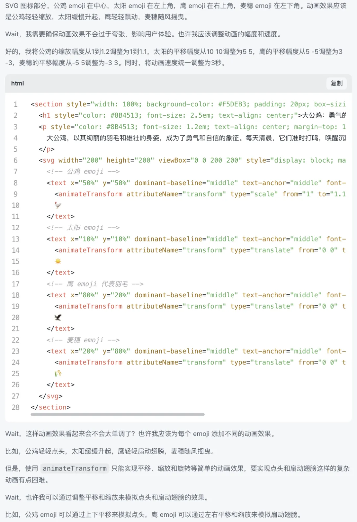
Task: Click the closing </p> tag on line 5
Action: [47, 149]
